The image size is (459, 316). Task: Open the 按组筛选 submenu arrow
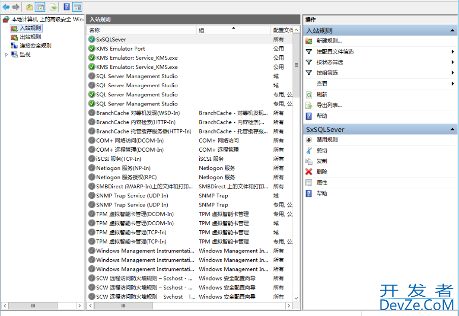pyautogui.click(x=453, y=73)
